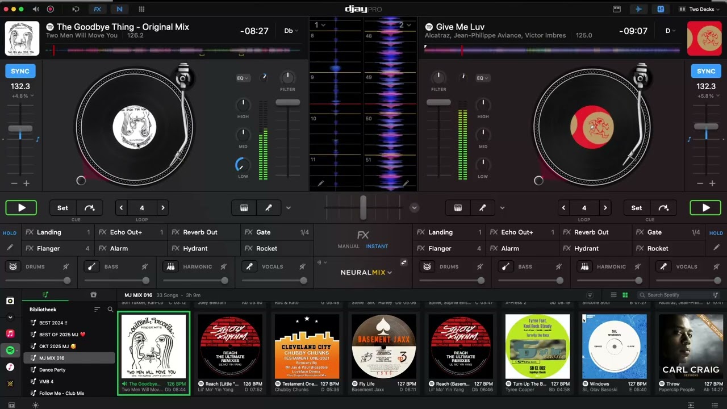Image resolution: width=727 pixels, height=409 pixels.
Task: Switch FX mode to MANUAL
Action: click(x=349, y=247)
